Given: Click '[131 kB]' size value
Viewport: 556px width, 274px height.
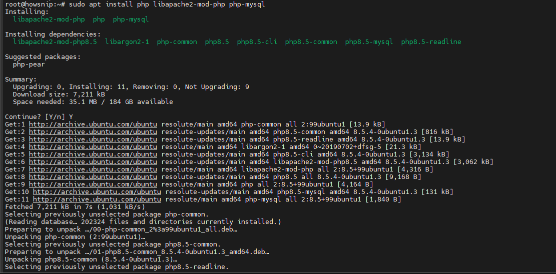Looking at the screenshot, I should click(437, 192).
